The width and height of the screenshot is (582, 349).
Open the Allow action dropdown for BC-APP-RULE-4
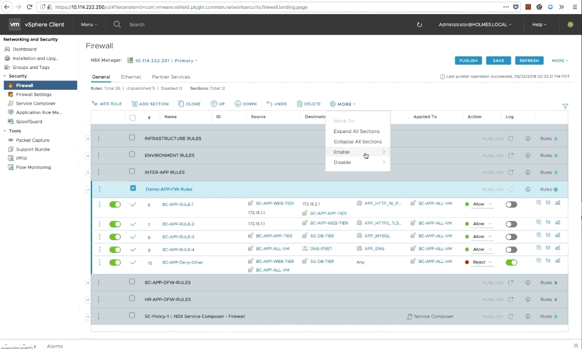tap(483, 250)
